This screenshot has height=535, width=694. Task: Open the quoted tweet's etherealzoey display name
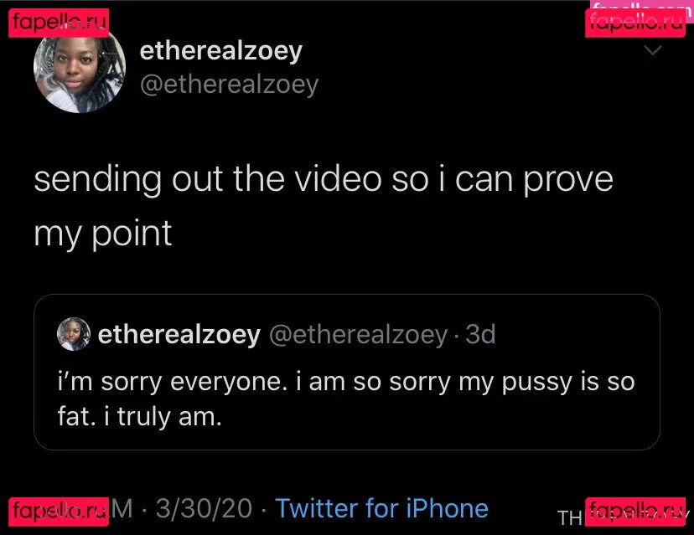point(179,335)
